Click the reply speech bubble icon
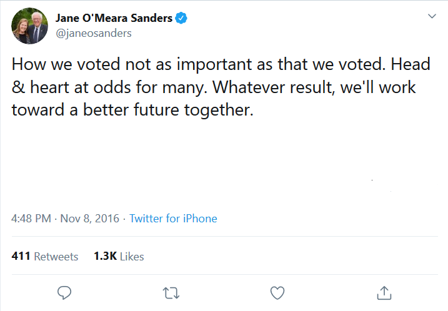 (64, 292)
